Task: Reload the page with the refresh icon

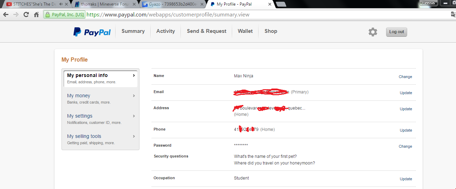Action: point(26,15)
